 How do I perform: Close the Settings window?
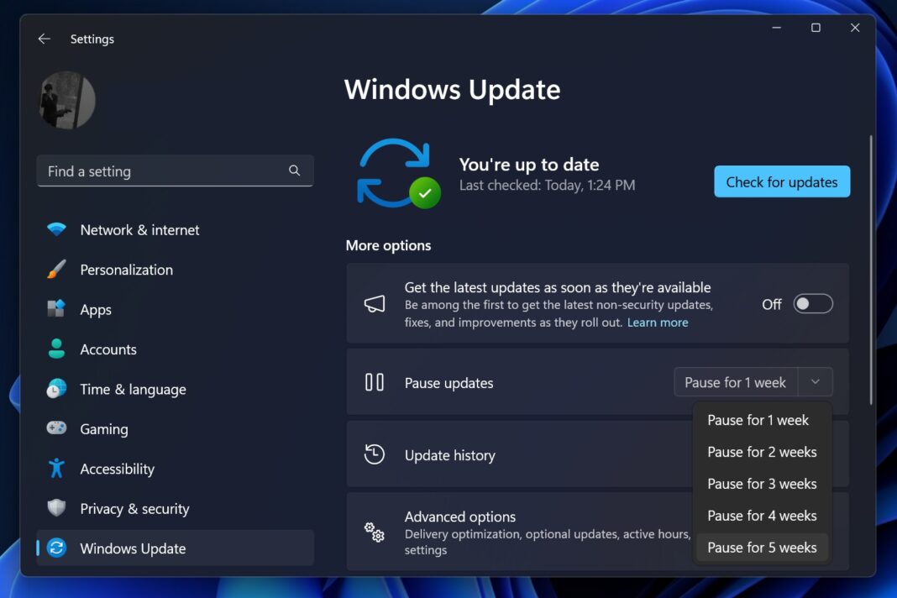coord(855,28)
